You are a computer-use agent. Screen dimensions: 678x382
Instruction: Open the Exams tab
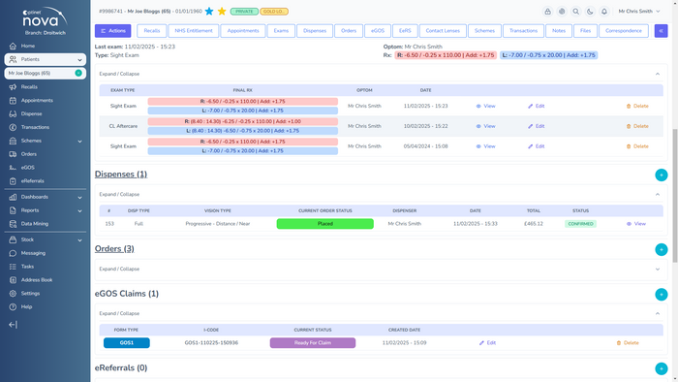[281, 31]
